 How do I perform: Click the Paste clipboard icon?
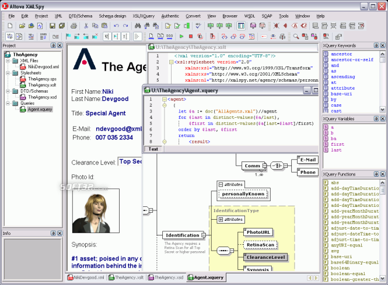pyautogui.click(x=104, y=26)
